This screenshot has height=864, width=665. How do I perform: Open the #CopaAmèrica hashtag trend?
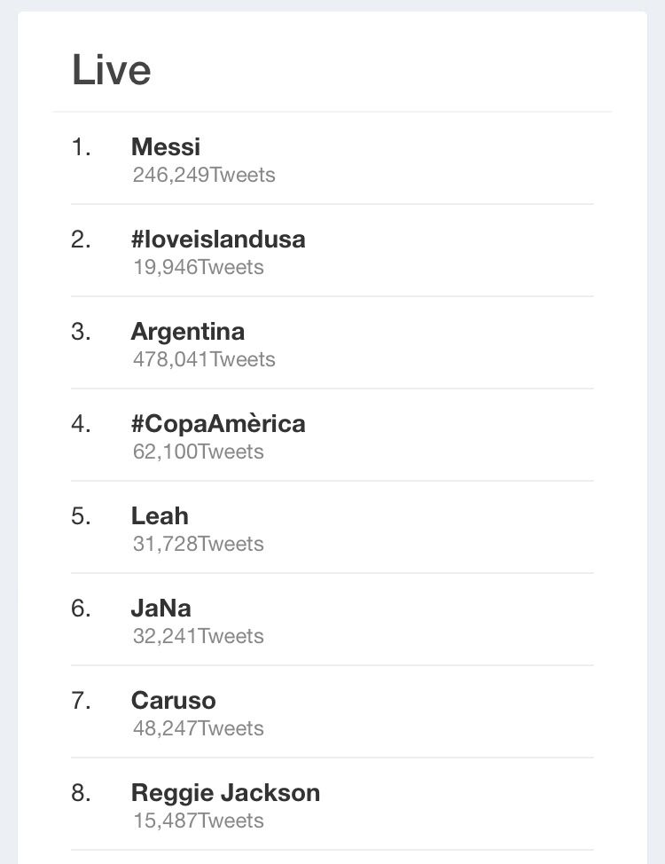tap(218, 424)
